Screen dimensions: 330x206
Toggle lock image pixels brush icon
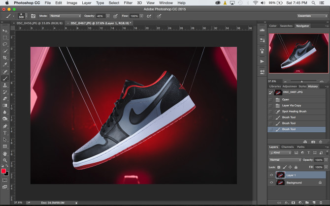click(x=285, y=167)
